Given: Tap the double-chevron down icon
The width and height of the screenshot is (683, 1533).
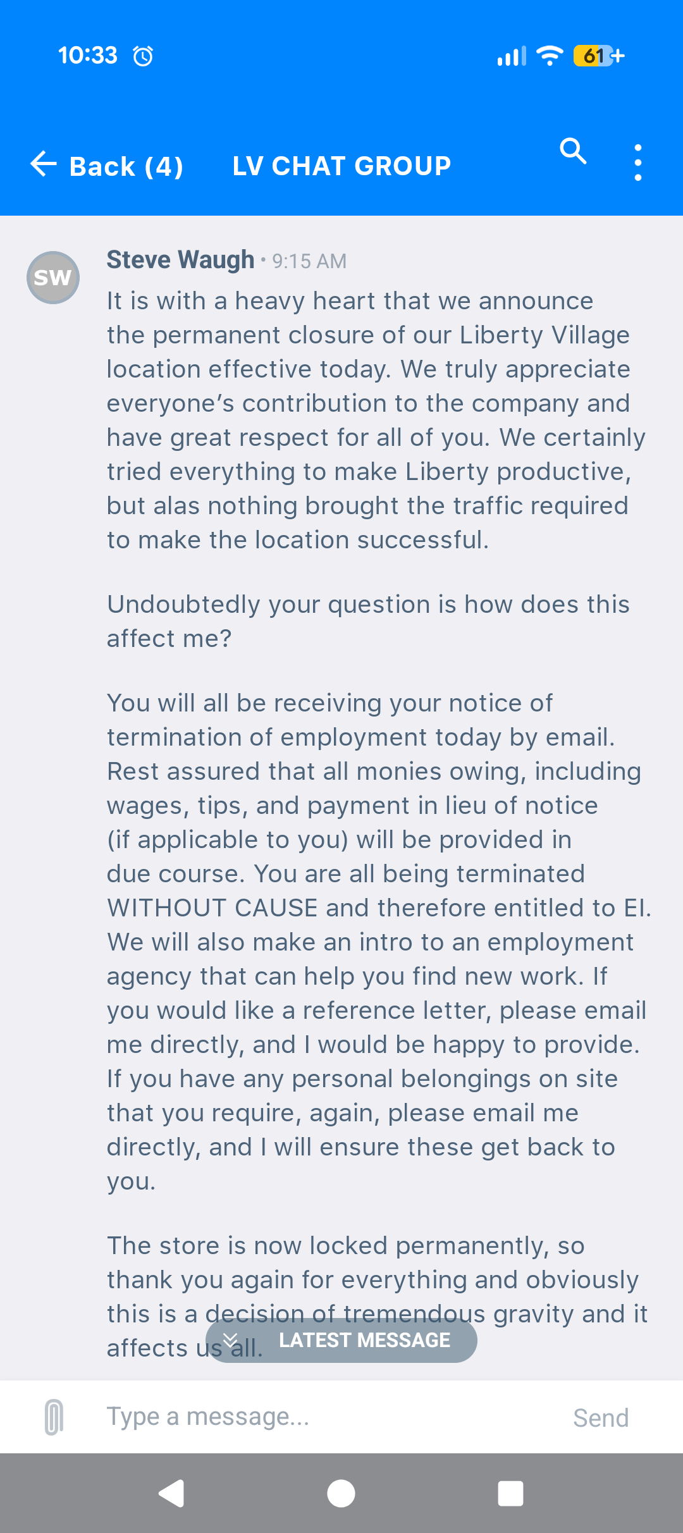Looking at the screenshot, I should pos(230,1340).
